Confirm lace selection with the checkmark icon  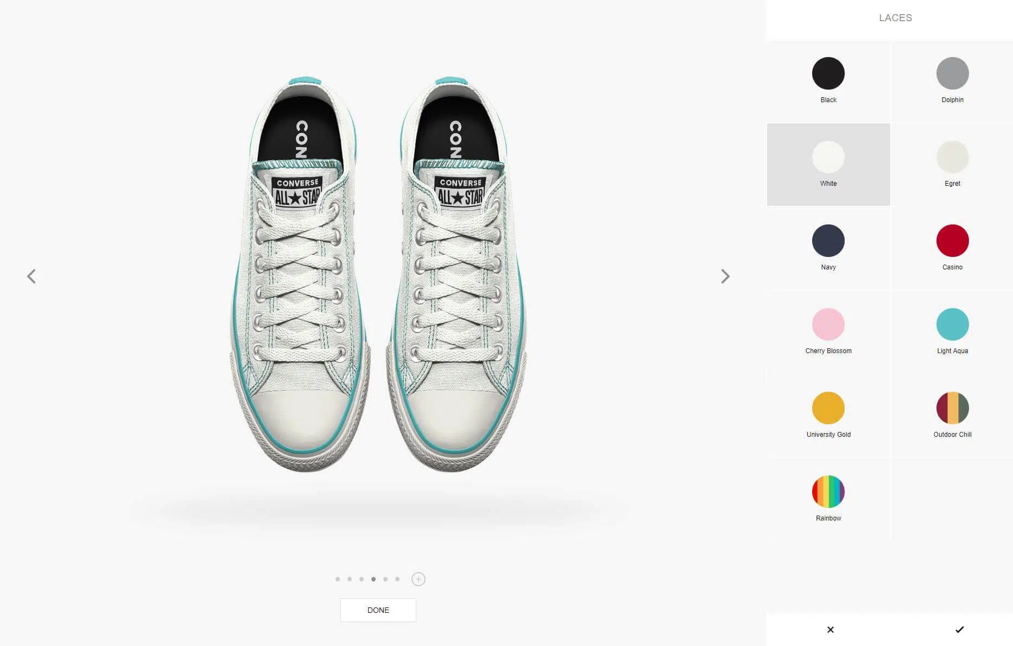pyautogui.click(x=960, y=630)
